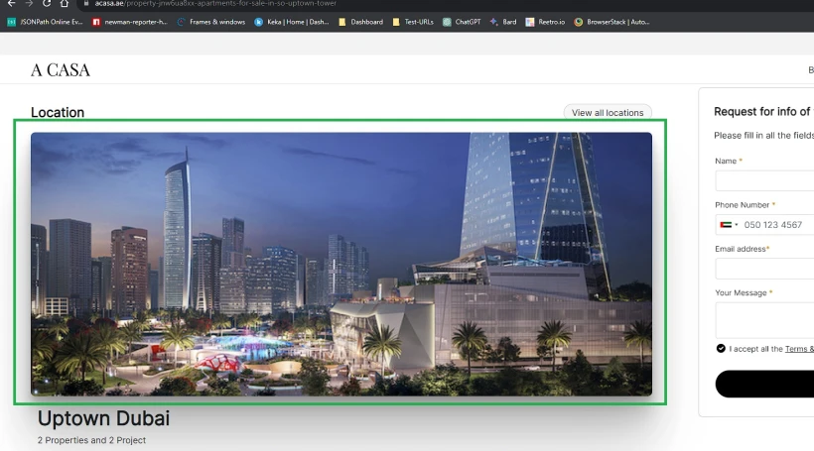Open the BrowserStack bookmark

611,22
